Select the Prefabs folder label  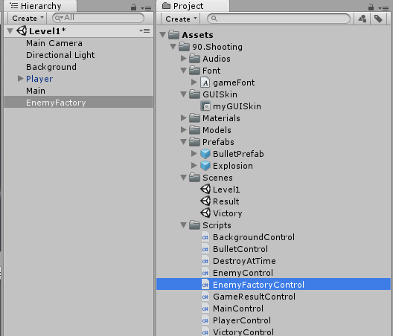point(218,142)
